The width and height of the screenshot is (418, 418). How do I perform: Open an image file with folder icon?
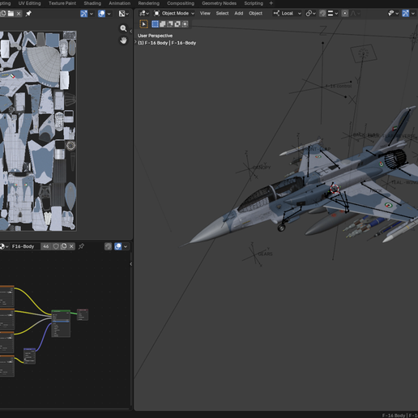(x=11, y=14)
